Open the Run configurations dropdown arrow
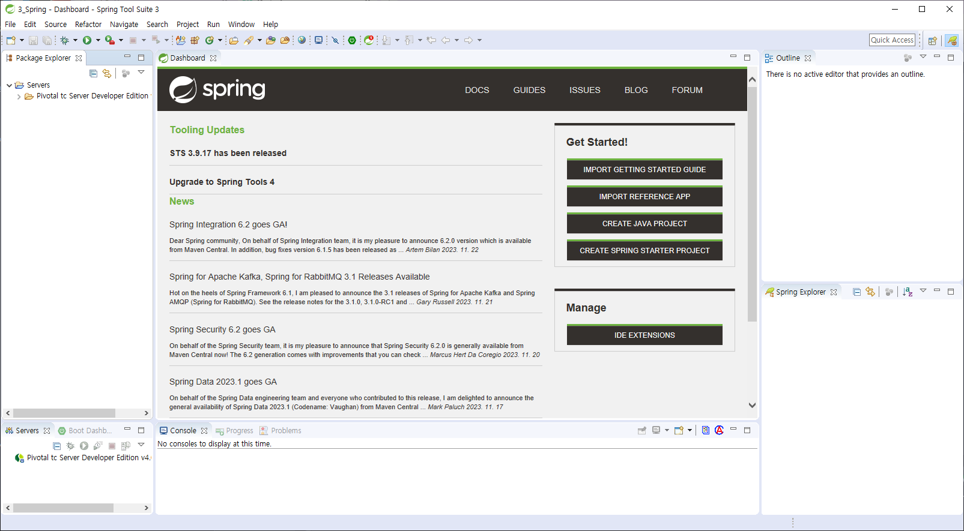 pyautogui.click(x=98, y=40)
